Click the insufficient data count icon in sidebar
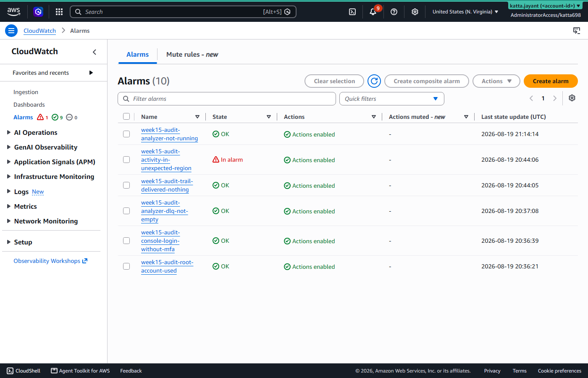Image resolution: width=588 pixels, height=378 pixels. point(69,117)
